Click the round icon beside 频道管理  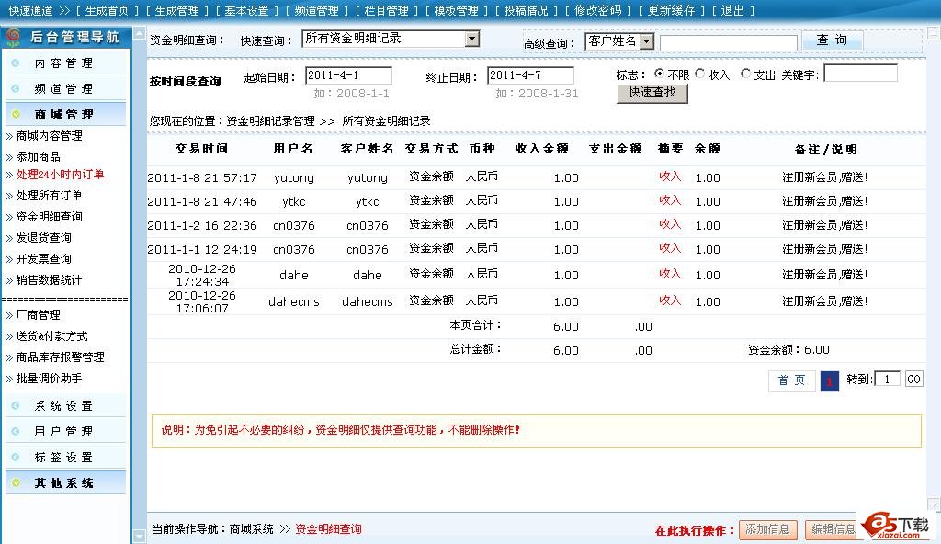pos(16,89)
